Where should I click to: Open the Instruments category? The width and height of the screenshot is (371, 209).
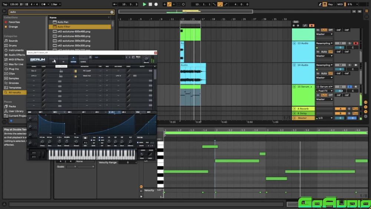point(16,50)
